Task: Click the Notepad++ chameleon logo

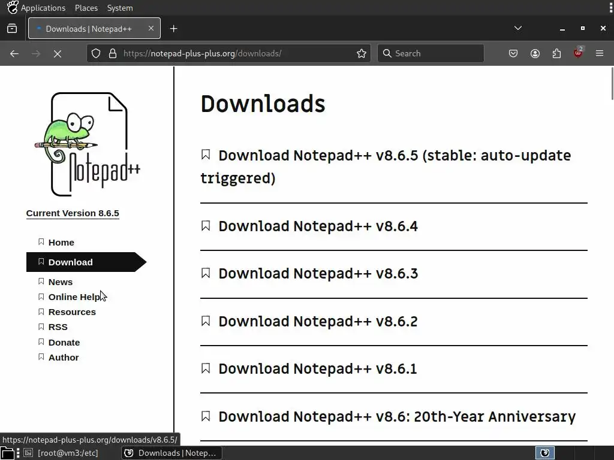Action: 88,144
